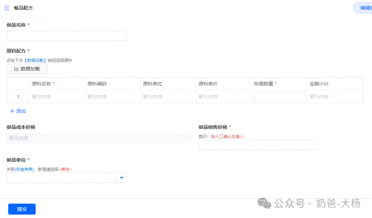372x218 pixels.
Task: Focus the 餐品销售价格 input box
Action: point(258,145)
